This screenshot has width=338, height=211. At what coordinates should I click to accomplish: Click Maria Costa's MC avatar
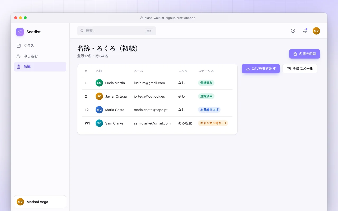pos(99,110)
